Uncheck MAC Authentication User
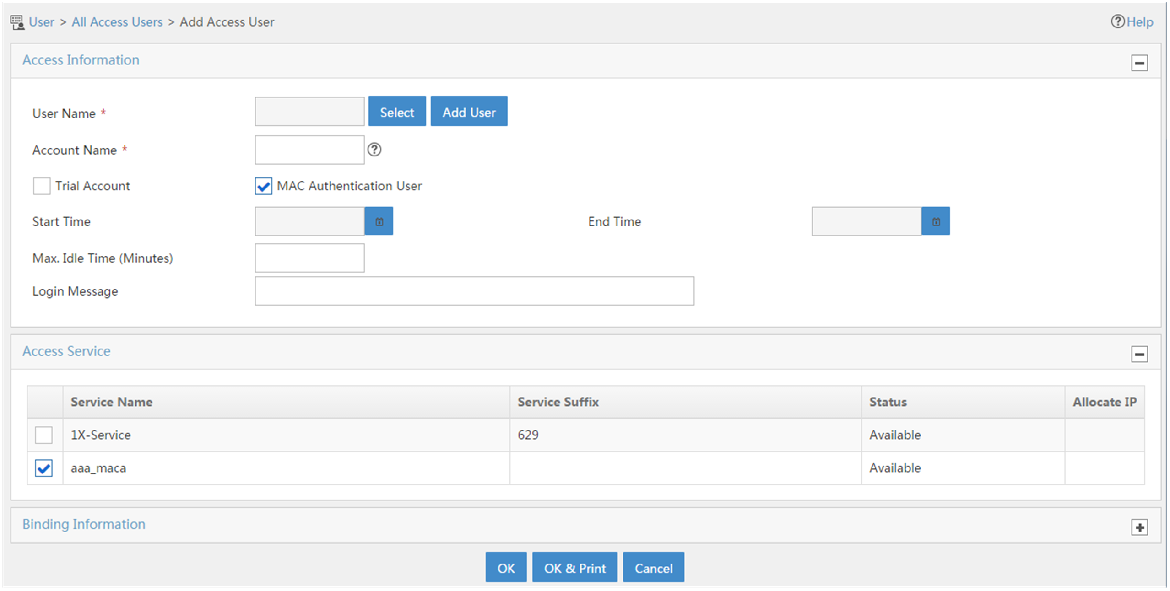Image resolution: width=1170 pixels, height=591 pixels. point(263,186)
